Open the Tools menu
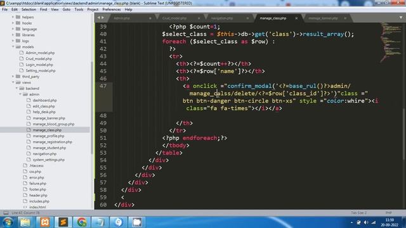406x228 pixels. (x=79, y=9)
